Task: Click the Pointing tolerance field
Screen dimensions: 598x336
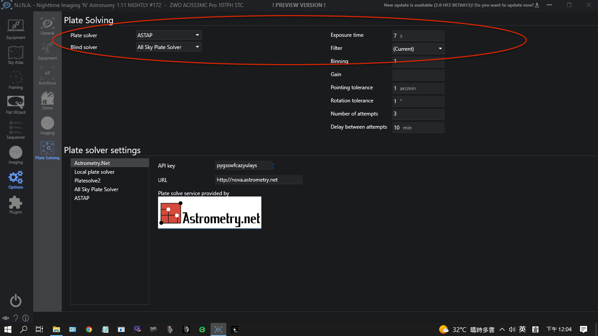Action: pyautogui.click(x=419, y=88)
